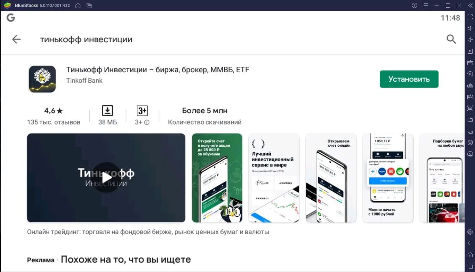Take a screenshot with sidebar camera icon

pyautogui.click(x=470, y=108)
